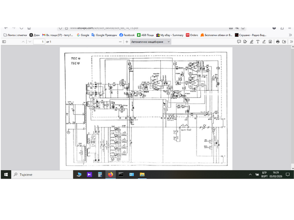Open the My eBay - Summary bookmark
Screen dimensions: 294x220
pyautogui.click(x=169, y=35)
